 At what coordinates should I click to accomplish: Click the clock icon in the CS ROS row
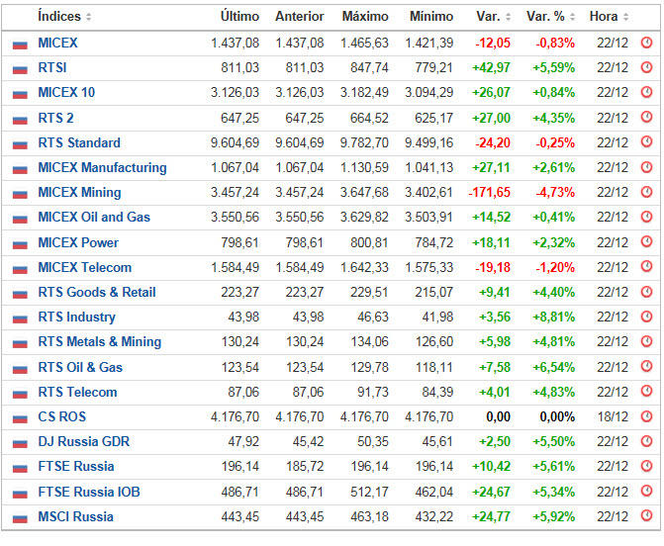(x=646, y=417)
